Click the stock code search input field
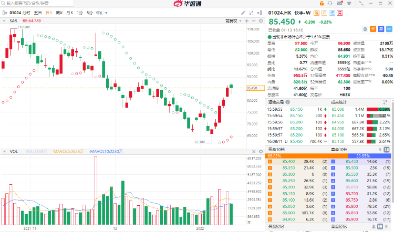Image resolution: width=394 pixels, height=232 pixels. 37,3
